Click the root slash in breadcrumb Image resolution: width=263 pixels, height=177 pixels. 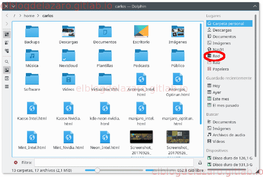(14, 16)
